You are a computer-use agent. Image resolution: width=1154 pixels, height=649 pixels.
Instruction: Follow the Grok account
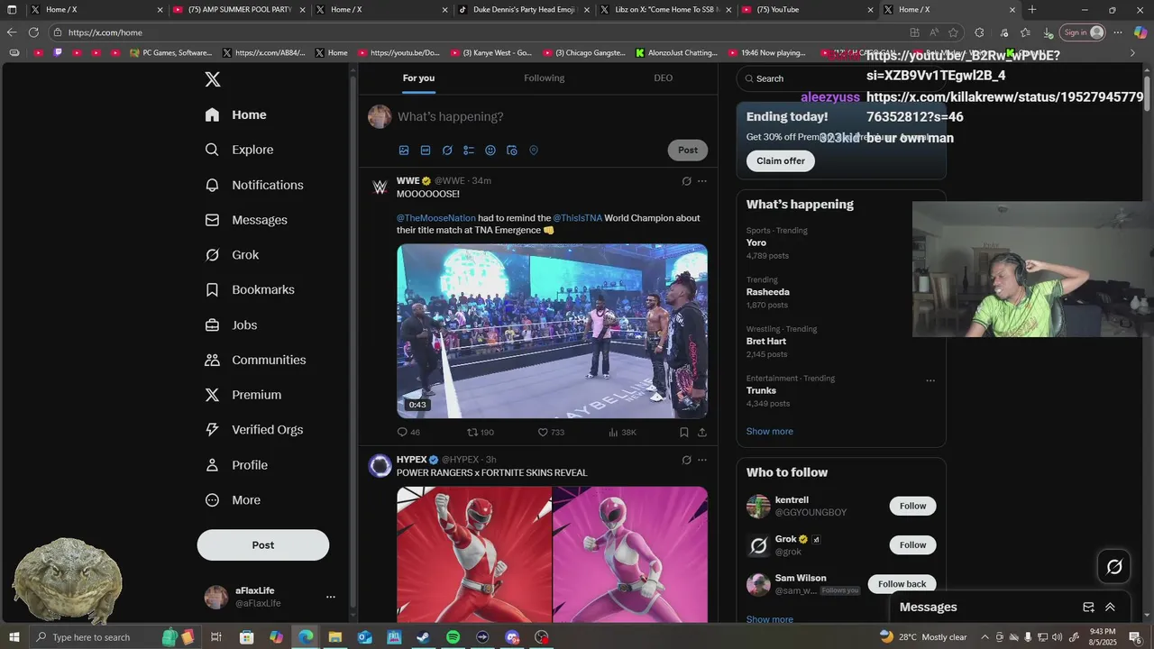click(x=912, y=545)
